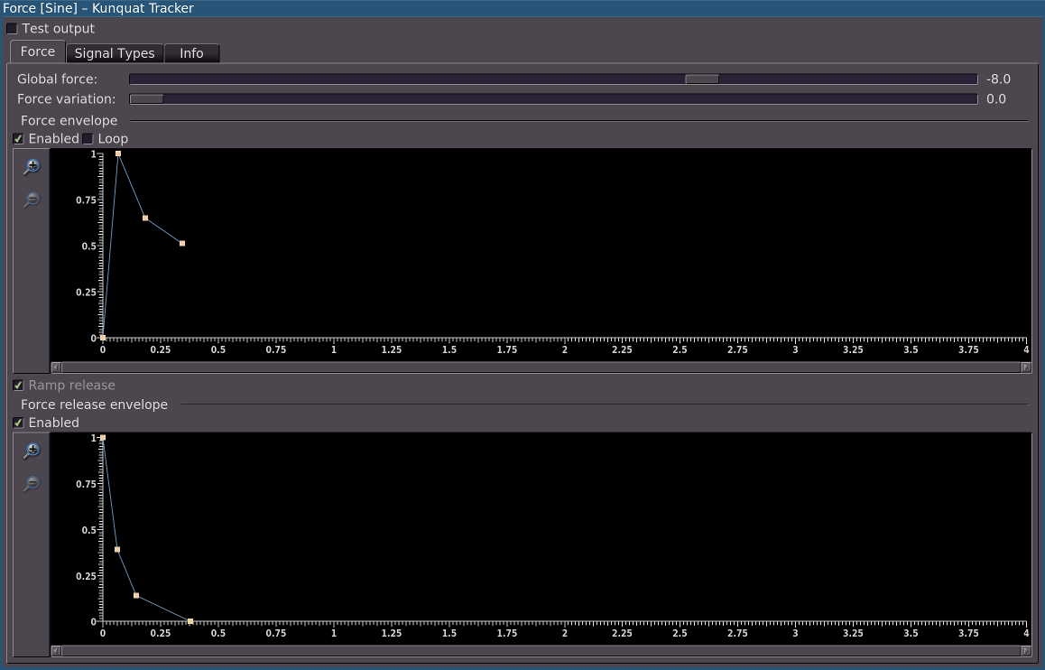The width and height of the screenshot is (1045, 670).
Task: Switch to the Signal Types tab
Action: tap(115, 53)
